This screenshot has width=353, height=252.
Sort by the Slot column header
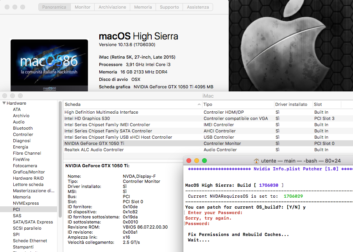(327, 104)
